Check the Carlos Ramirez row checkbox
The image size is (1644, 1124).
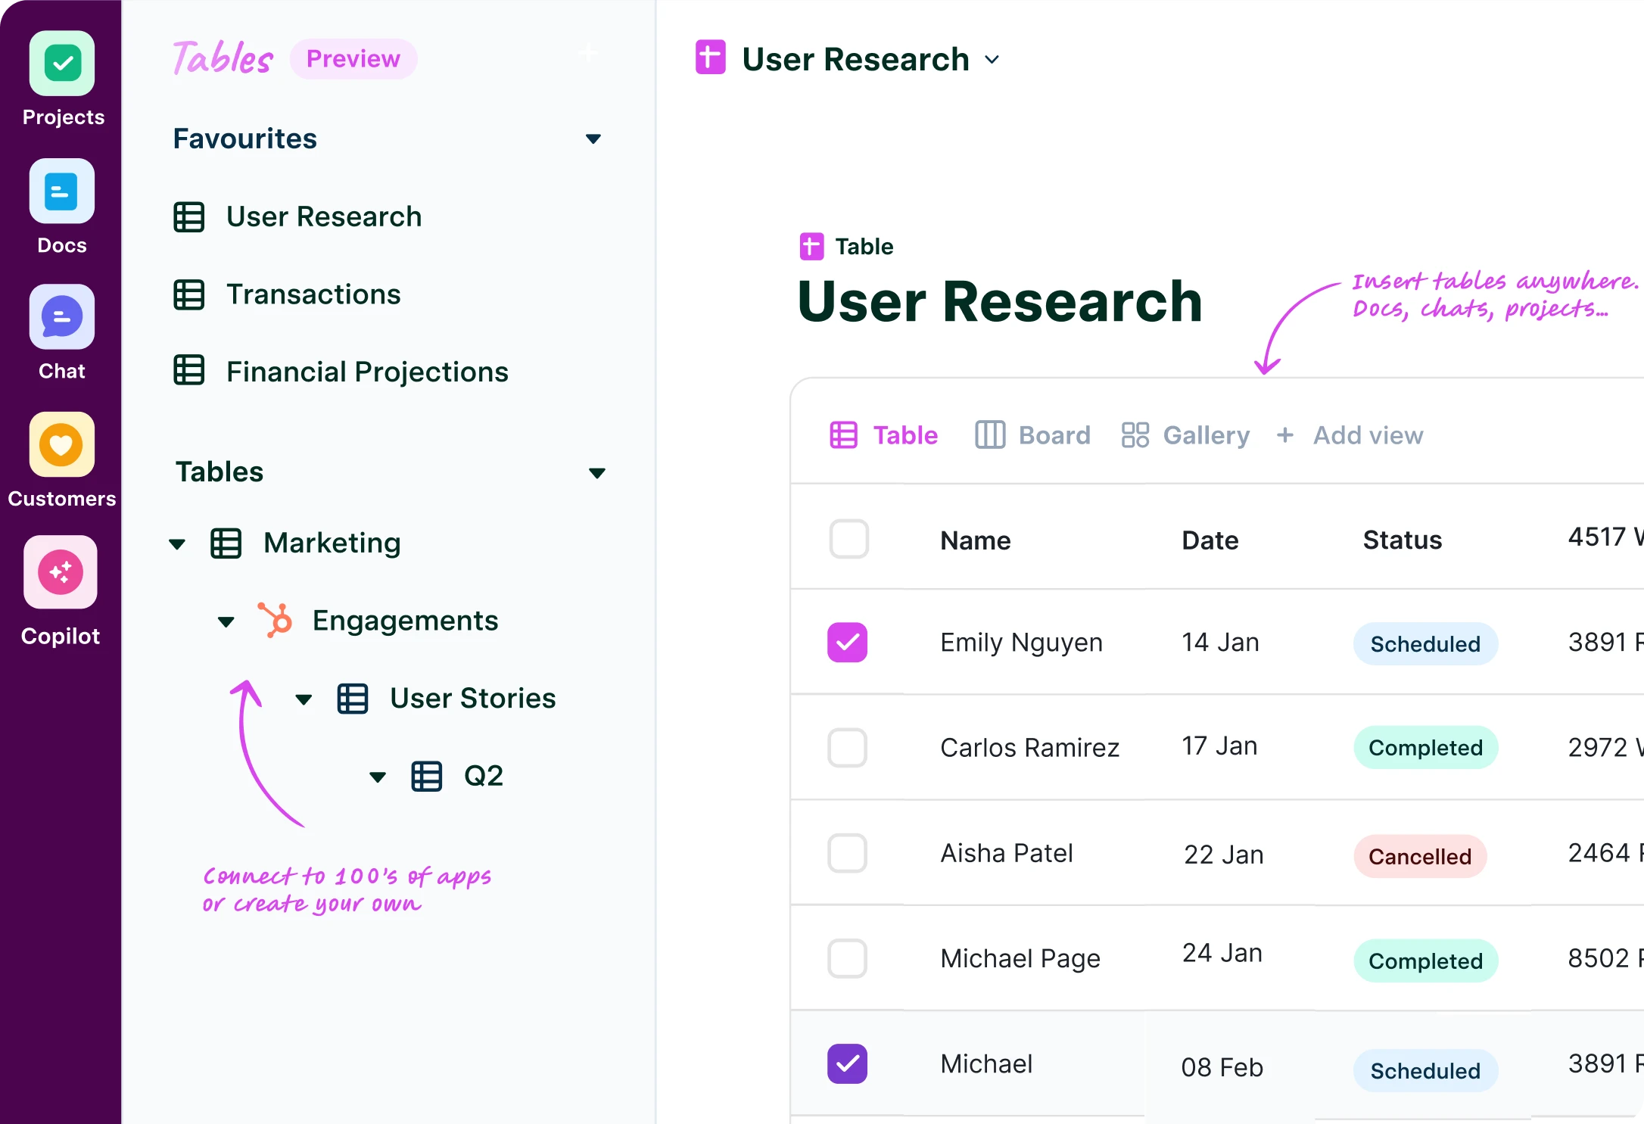(847, 748)
